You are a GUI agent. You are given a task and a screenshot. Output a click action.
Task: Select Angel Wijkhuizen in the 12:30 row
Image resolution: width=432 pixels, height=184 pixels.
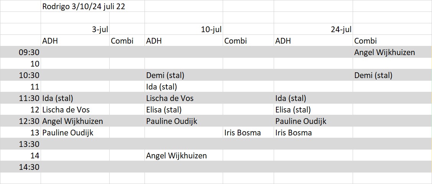(x=73, y=121)
